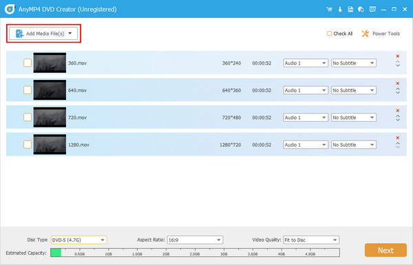Click the 640*360 resolution value
This screenshot has height=265, width=413.
point(231,90)
